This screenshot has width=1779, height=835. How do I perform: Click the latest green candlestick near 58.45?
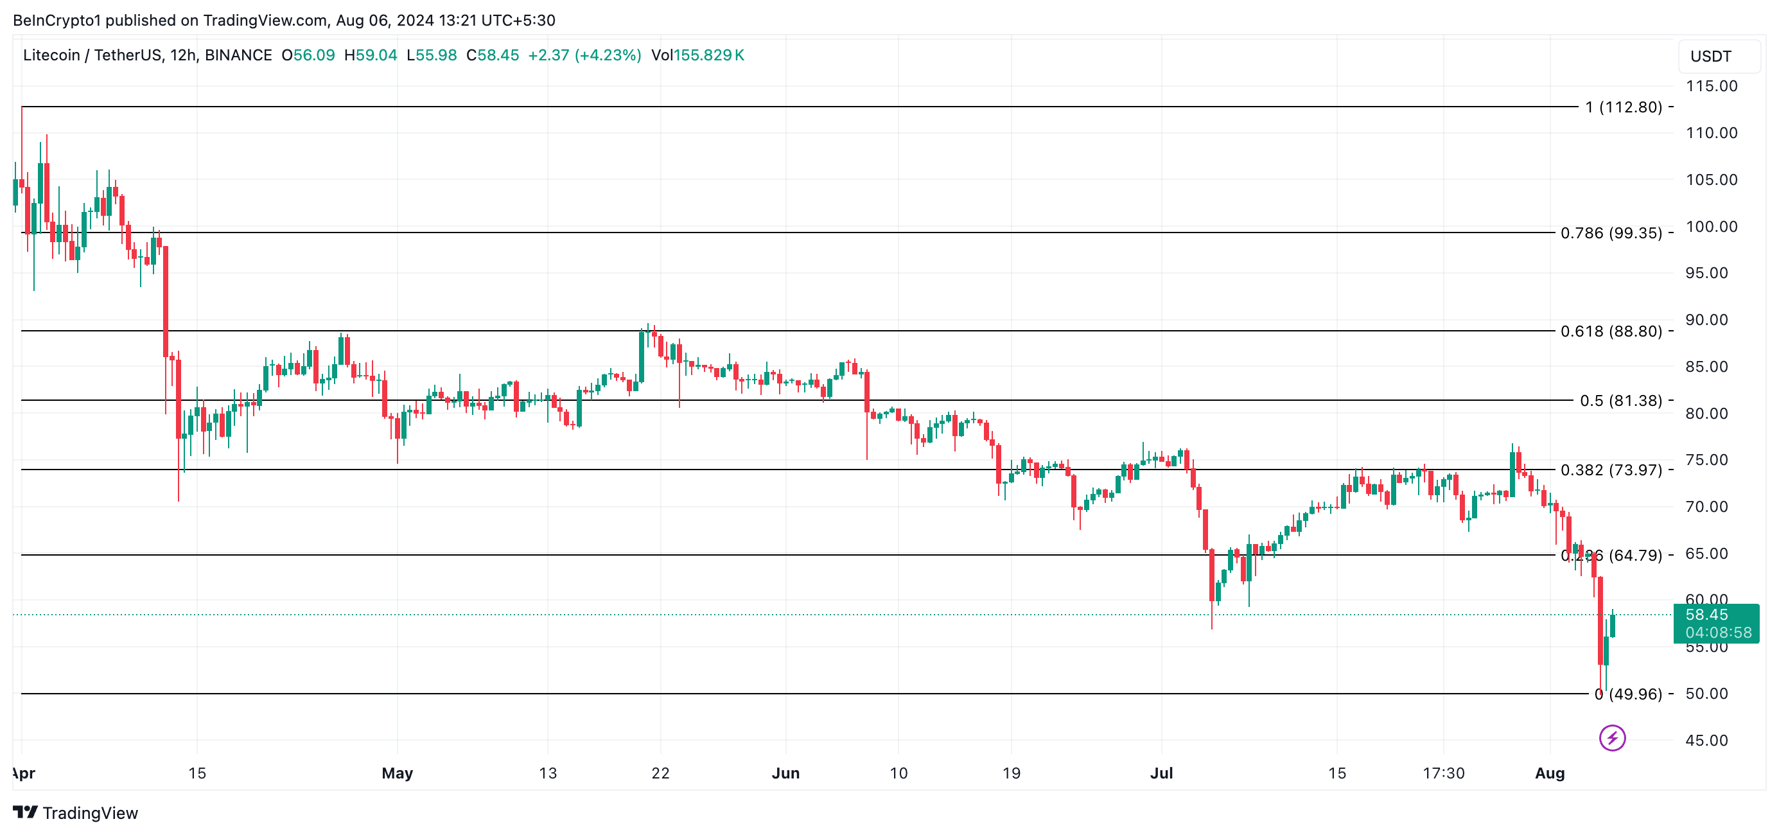(1613, 624)
